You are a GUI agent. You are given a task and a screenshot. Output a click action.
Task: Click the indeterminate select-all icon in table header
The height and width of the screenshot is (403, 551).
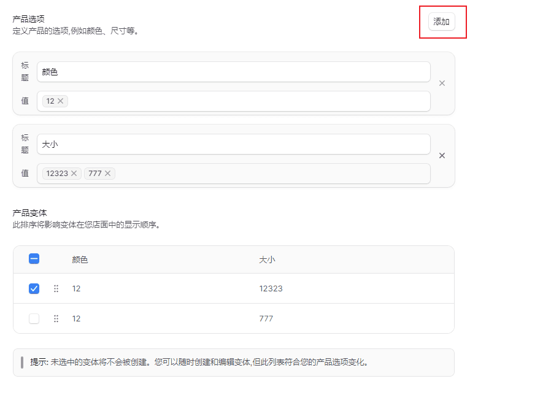click(x=34, y=259)
